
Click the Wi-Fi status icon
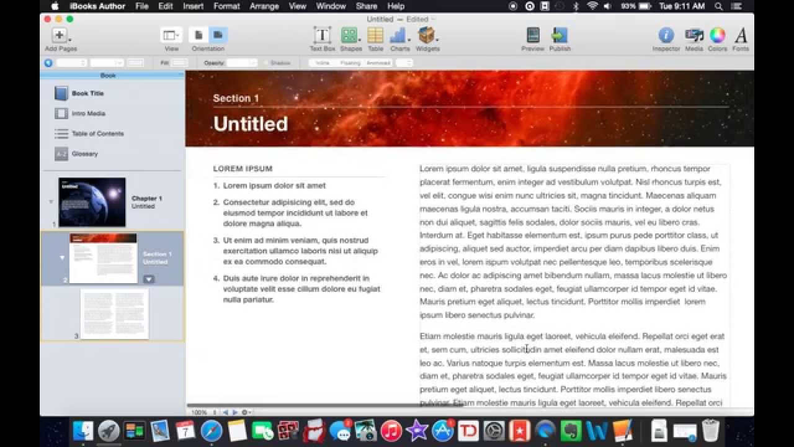coord(592,6)
